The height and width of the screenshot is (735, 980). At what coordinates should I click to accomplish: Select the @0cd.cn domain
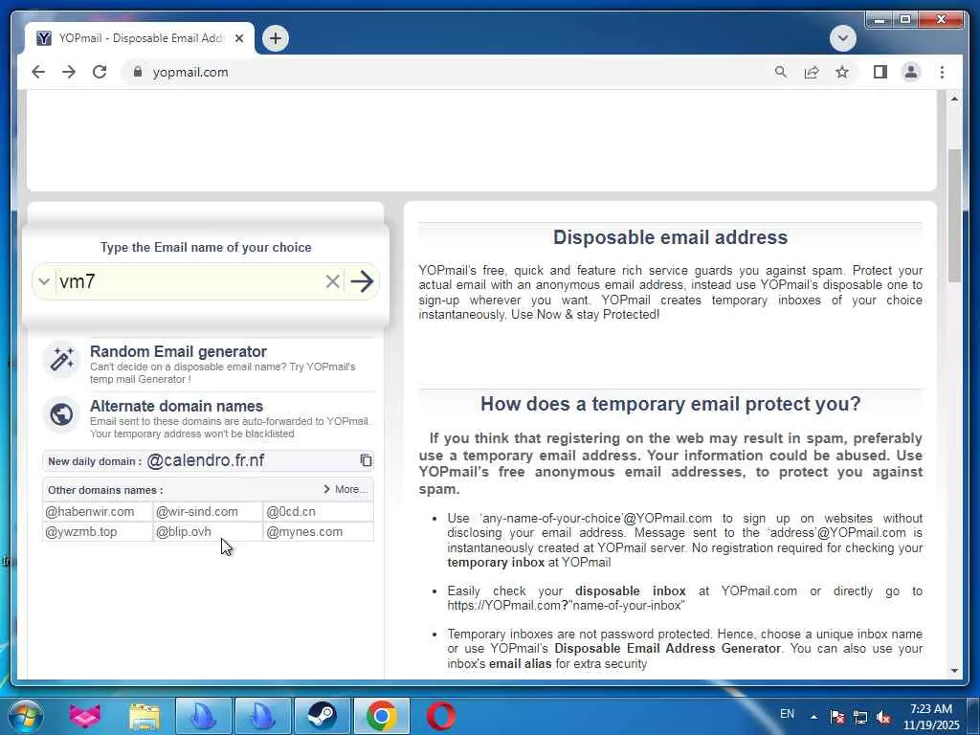tap(291, 511)
